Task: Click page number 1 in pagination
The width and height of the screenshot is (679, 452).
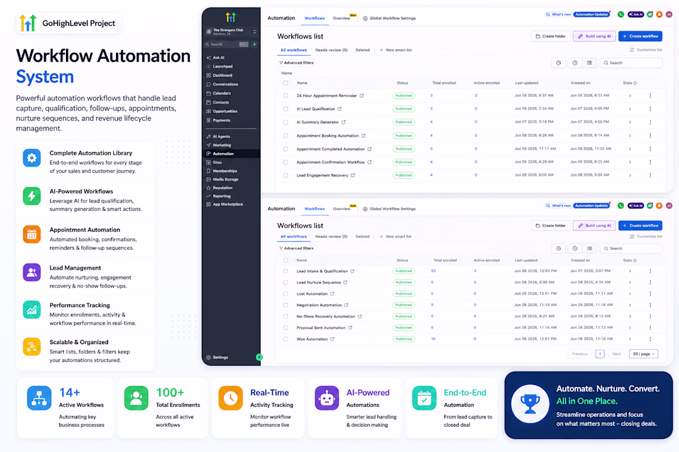Action: coord(600,354)
